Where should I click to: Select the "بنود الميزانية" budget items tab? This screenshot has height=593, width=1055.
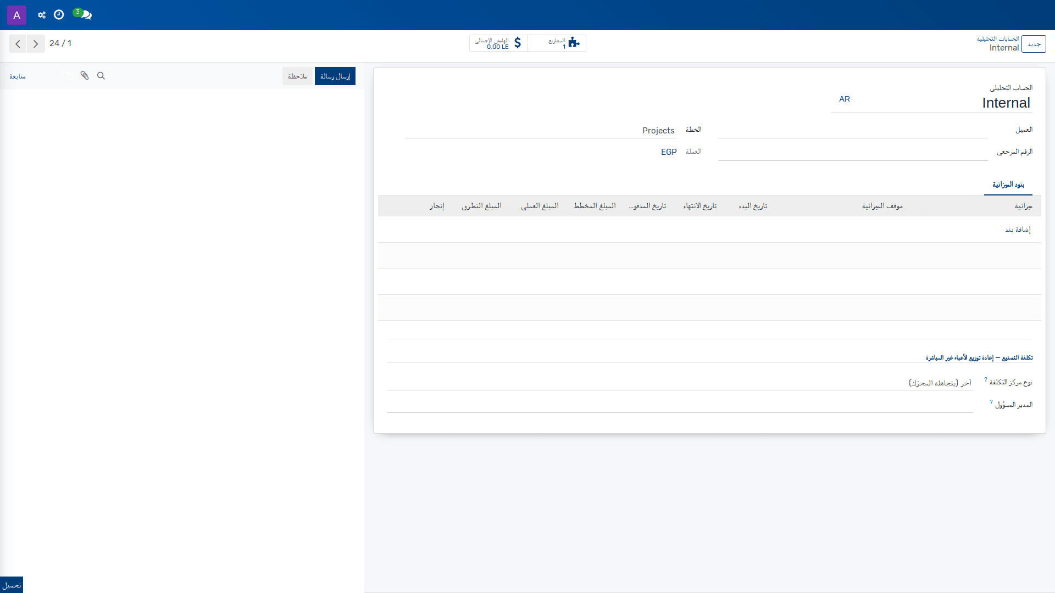[1008, 185]
